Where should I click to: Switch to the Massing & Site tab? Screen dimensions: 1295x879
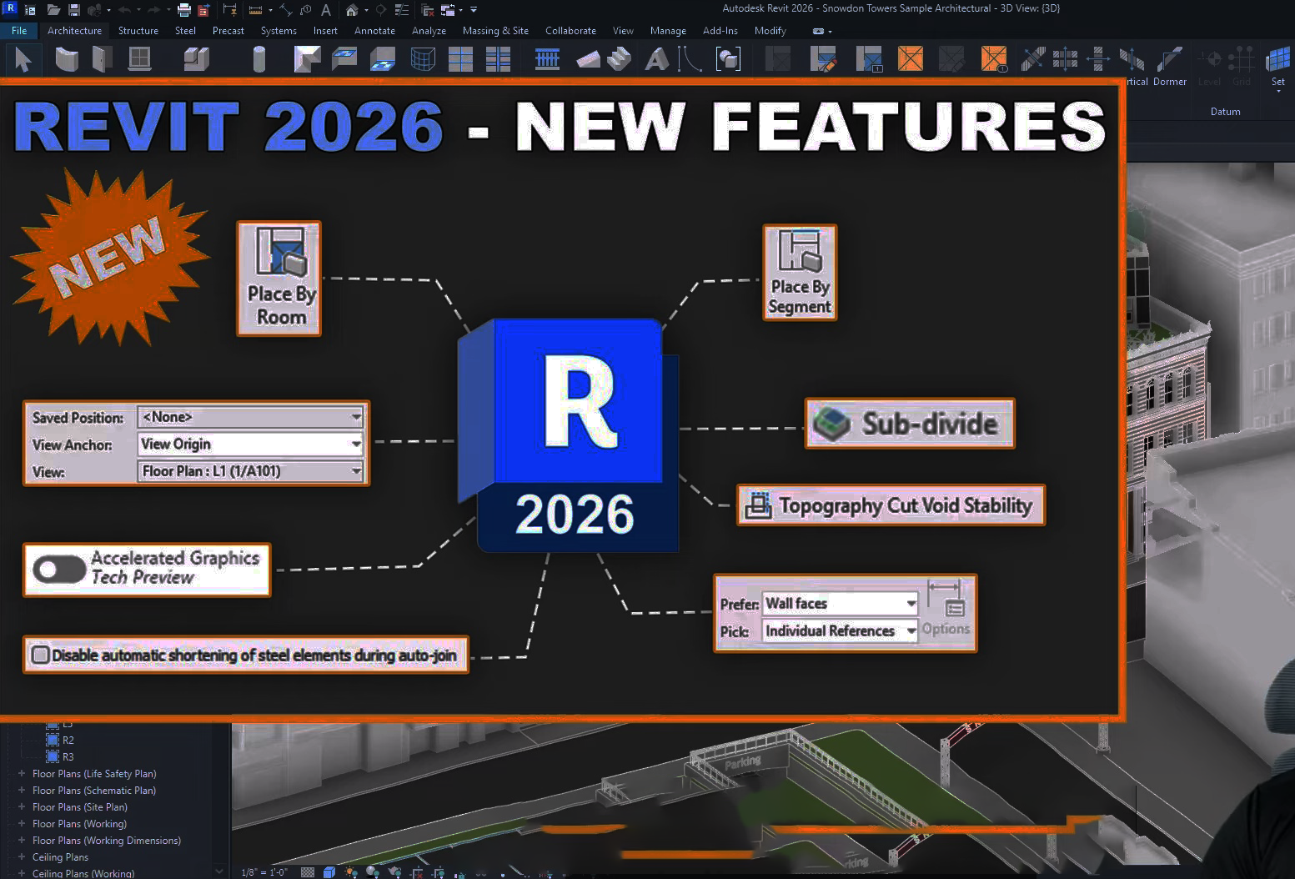[x=495, y=31]
